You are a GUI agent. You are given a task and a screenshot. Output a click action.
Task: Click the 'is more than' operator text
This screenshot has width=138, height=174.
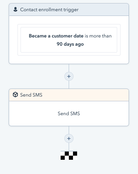coord(98,36)
